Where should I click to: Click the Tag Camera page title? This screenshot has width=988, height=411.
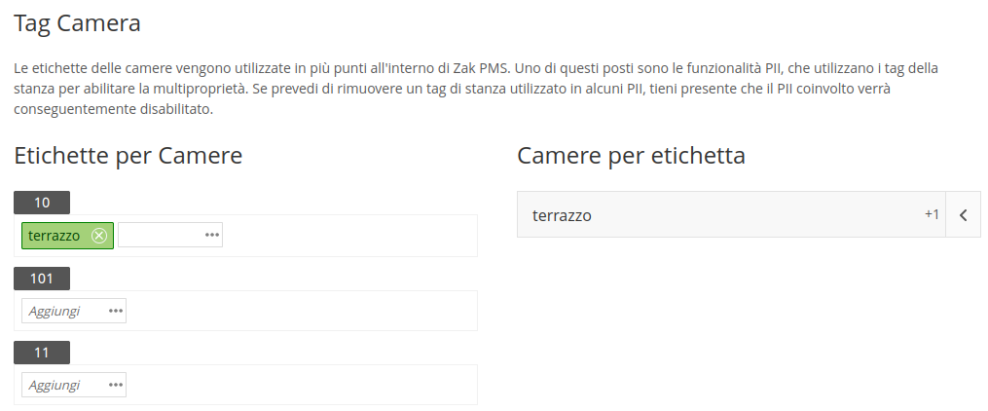click(77, 23)
